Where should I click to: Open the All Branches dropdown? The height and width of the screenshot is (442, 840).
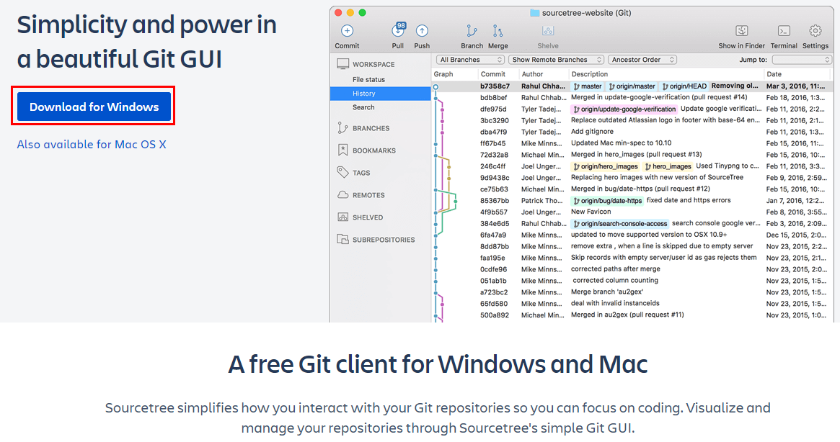point(470,60)
